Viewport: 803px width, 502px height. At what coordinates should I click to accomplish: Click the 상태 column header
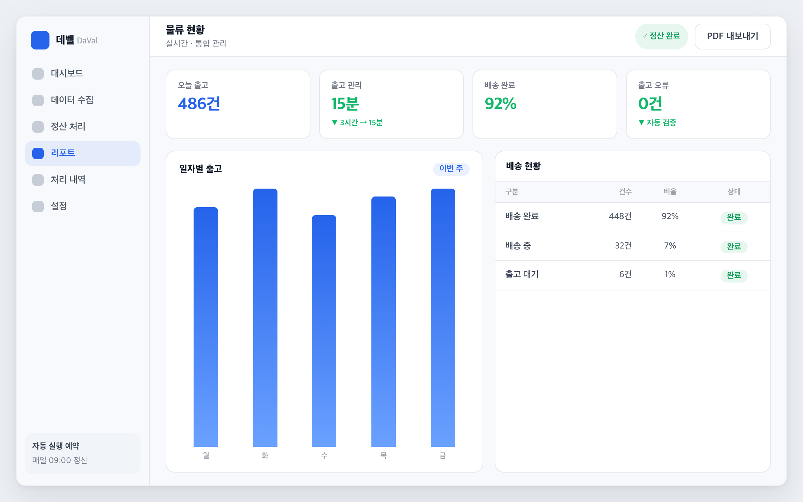pyautogui.click(x=734, y=192)
